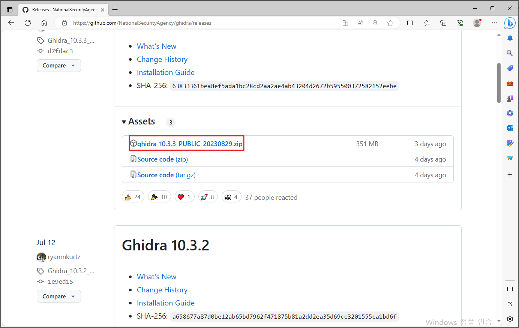Toggle sidebar auto-hide panel icon

(510, 289)
